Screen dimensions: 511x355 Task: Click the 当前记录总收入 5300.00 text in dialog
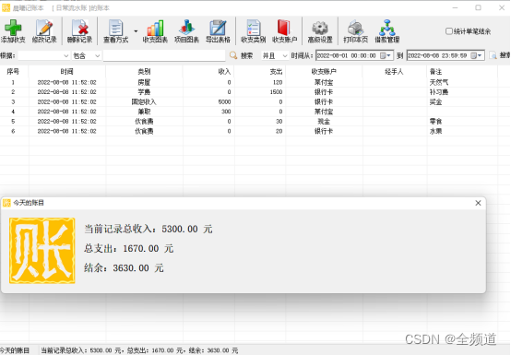pos(149,229)
